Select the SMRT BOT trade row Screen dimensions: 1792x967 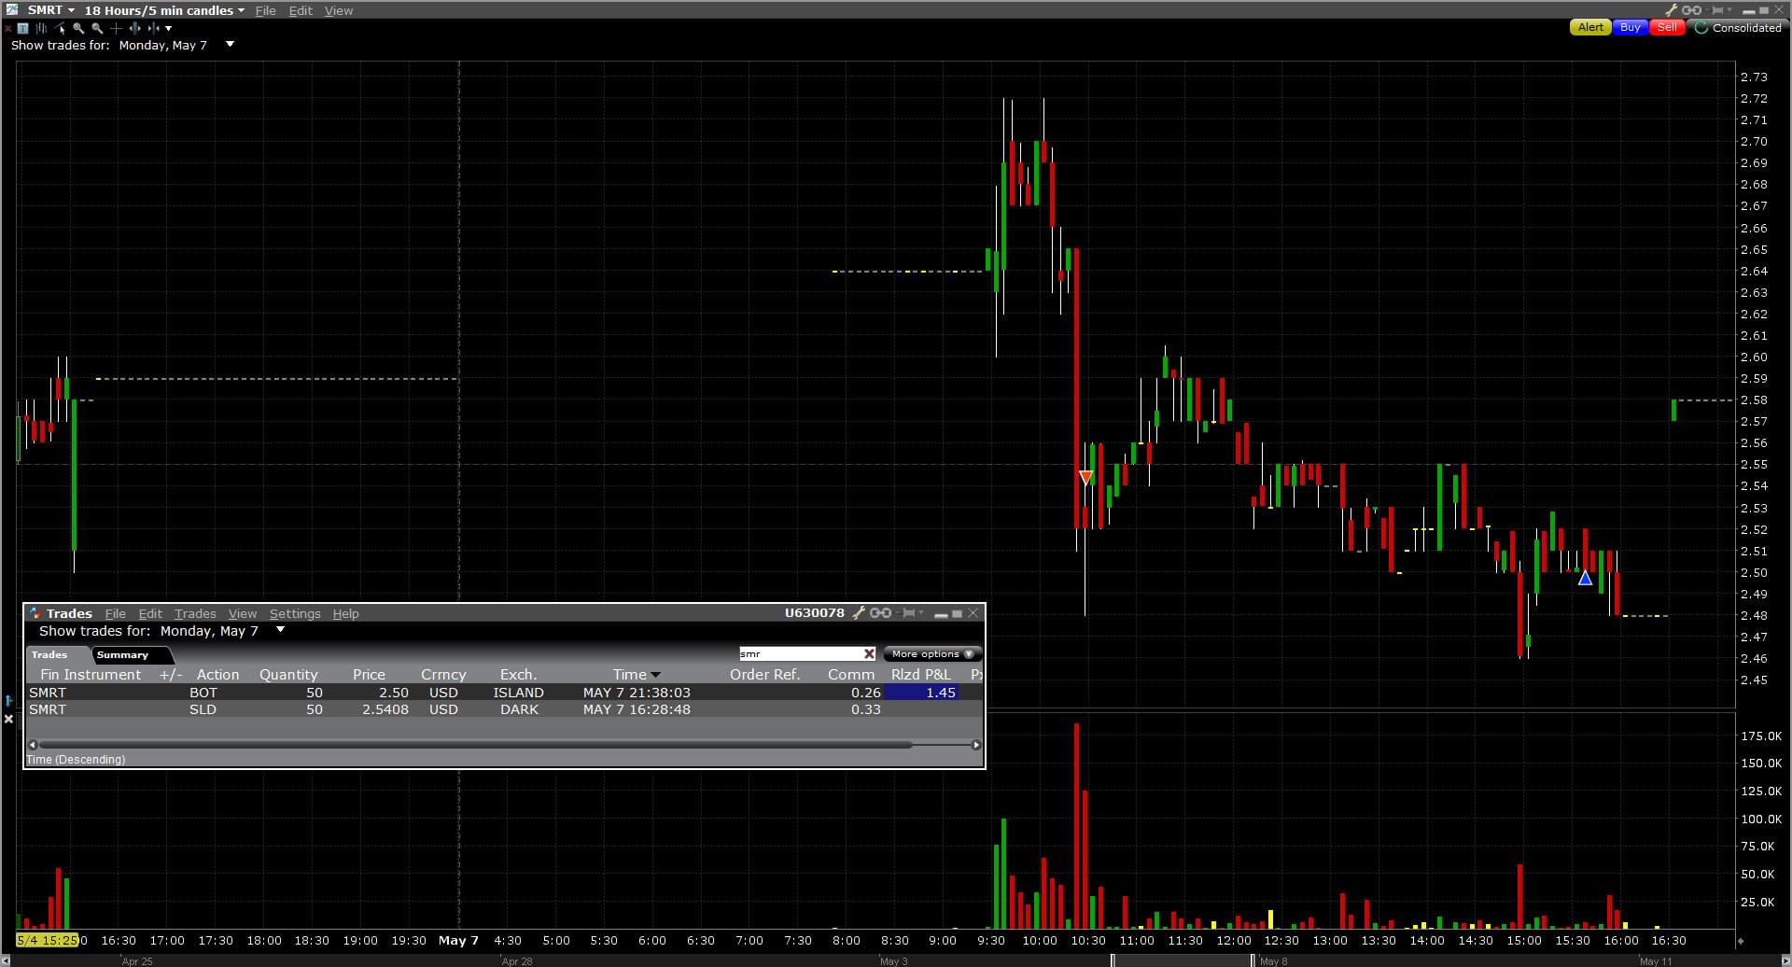[x=504, y=693]
